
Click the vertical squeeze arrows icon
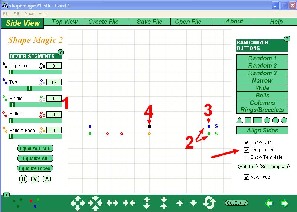[164, 203]
